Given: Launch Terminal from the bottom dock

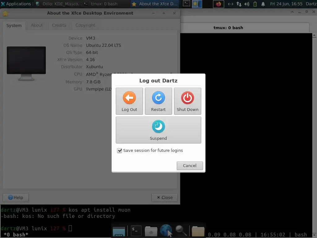Looking at the screenshot, I should 136,231.
